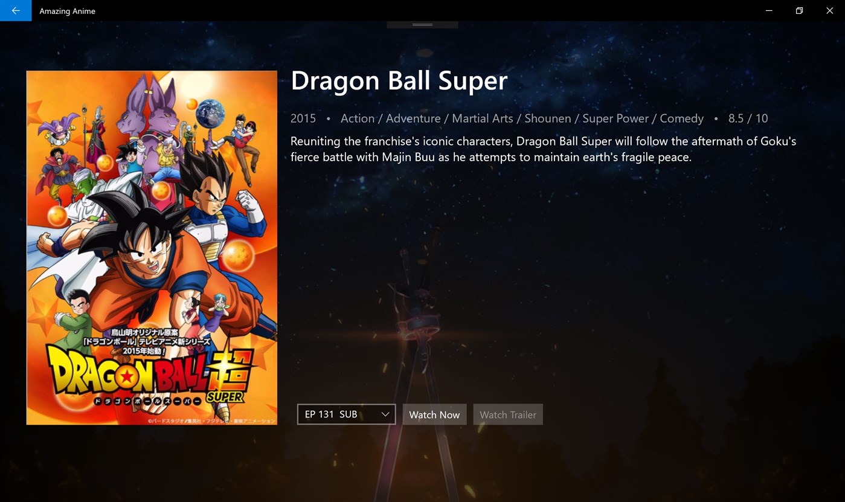Screen dimensions: 845x502
Task: Expand the episode list chevron arrow
Action: (385, 414)
